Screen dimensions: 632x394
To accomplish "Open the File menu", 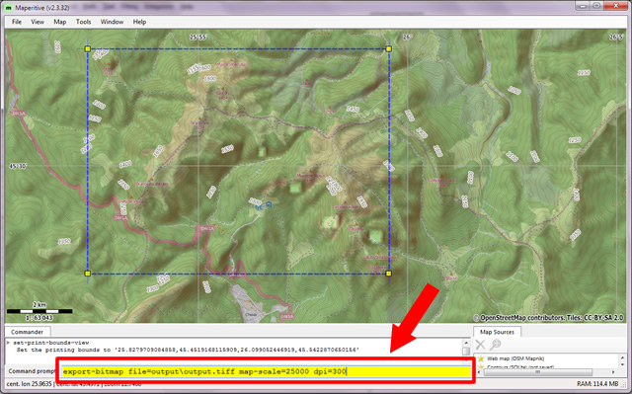I will pyautogui.click(x=17, y=22).
